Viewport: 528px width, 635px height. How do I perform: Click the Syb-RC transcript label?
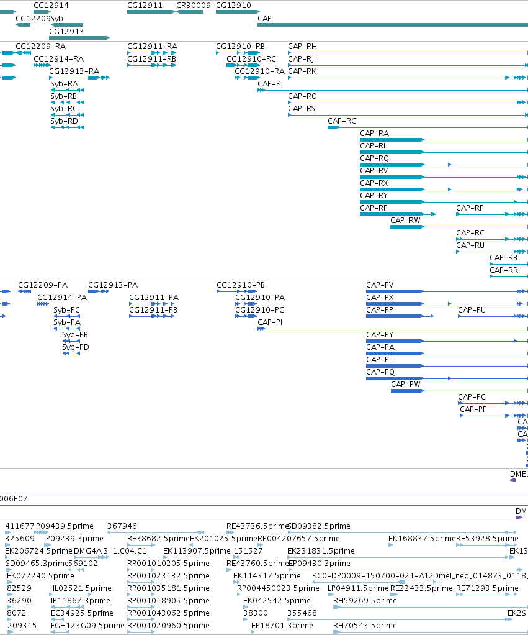click(x=64, y=109)
